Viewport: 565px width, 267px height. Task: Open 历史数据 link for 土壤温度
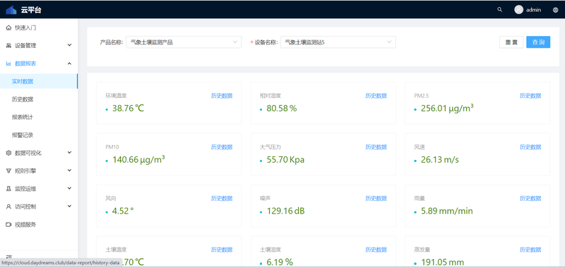[222, 250]
